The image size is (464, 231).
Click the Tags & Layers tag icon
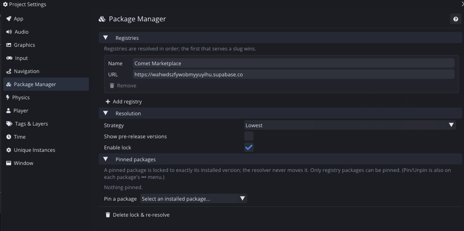pos(9,124)
